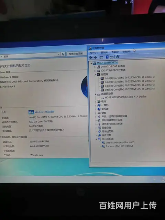Image resolution: width=165 pixels, height=220 pixels.
Task: Click the scan for hardware changes icon
Action: click(118, 56)
